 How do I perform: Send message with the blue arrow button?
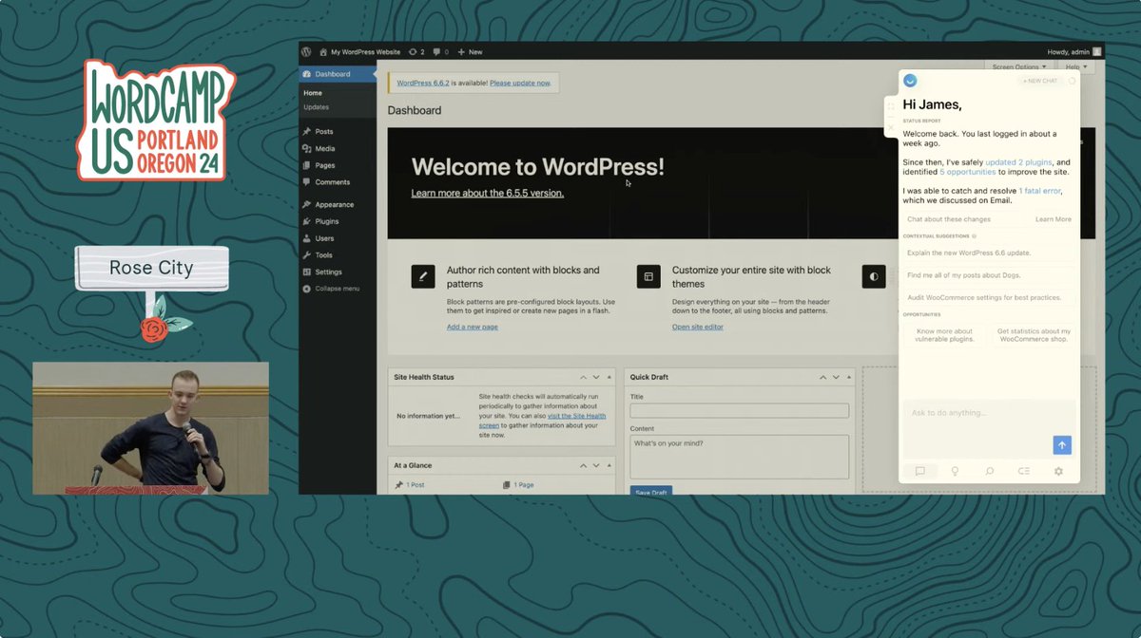(x=1062, y=445)
